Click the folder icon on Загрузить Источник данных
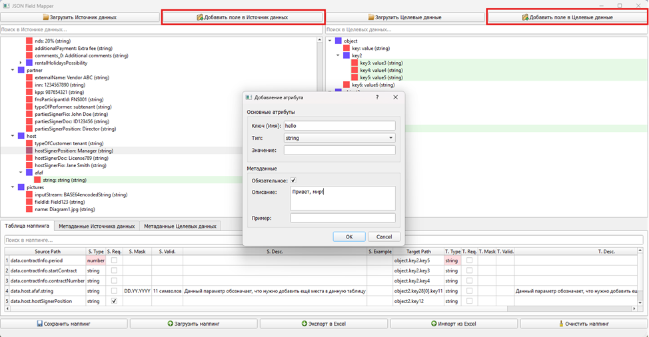 pos(46,17)
